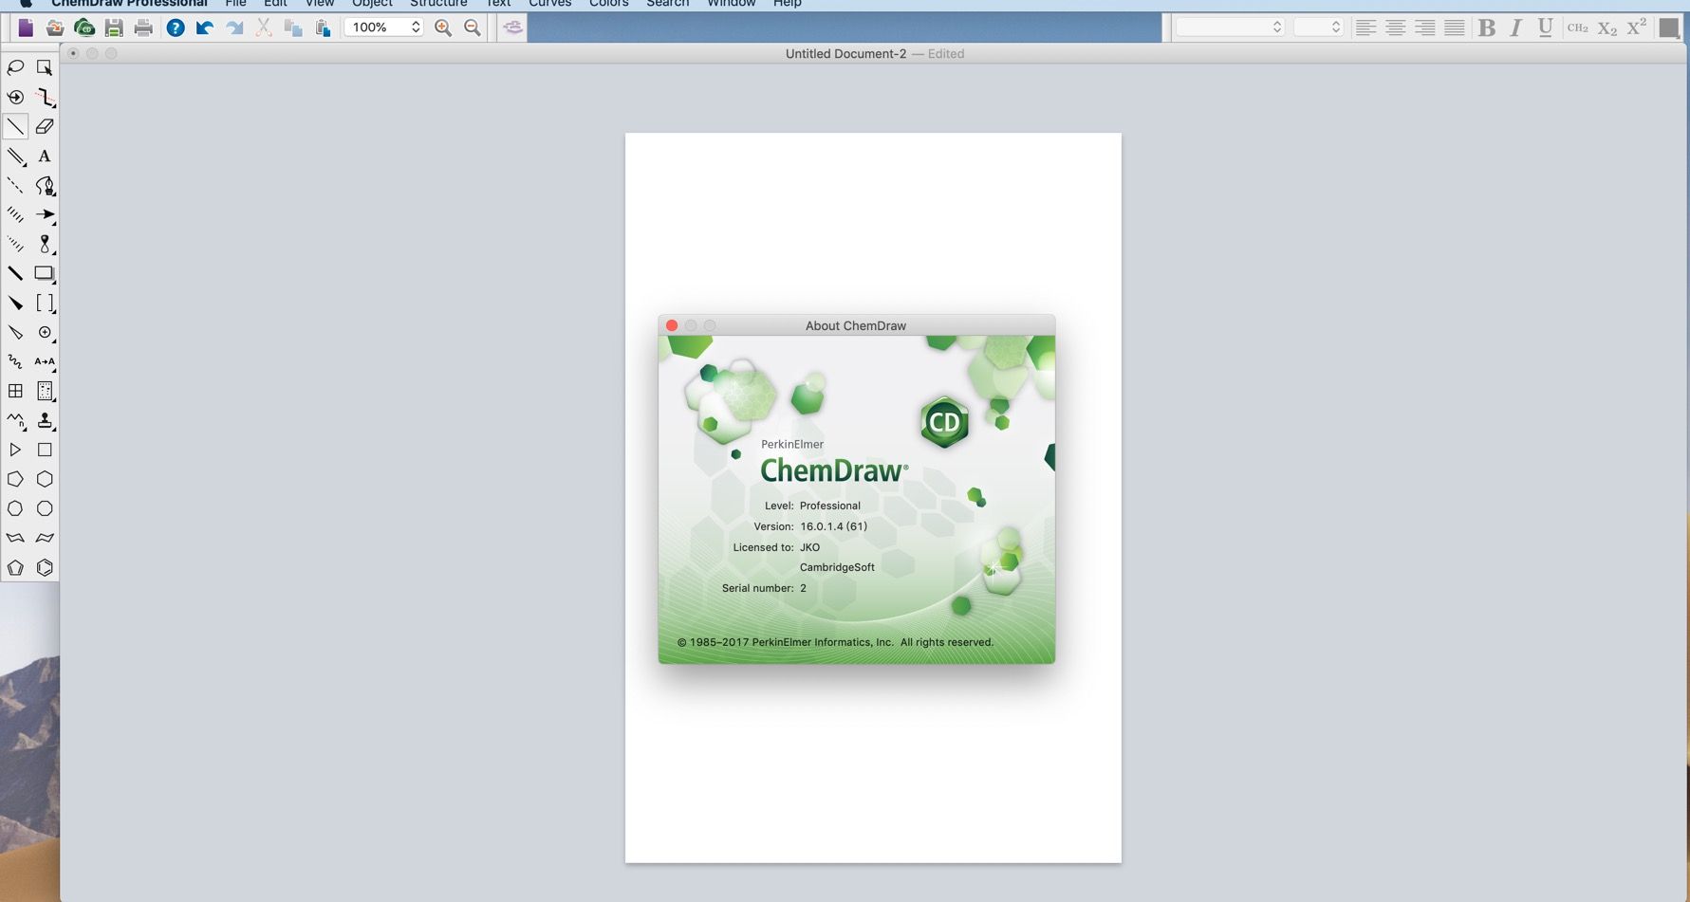Select the Bold Bond tool
Screen dimensions: 1690x902
point(15,273)
